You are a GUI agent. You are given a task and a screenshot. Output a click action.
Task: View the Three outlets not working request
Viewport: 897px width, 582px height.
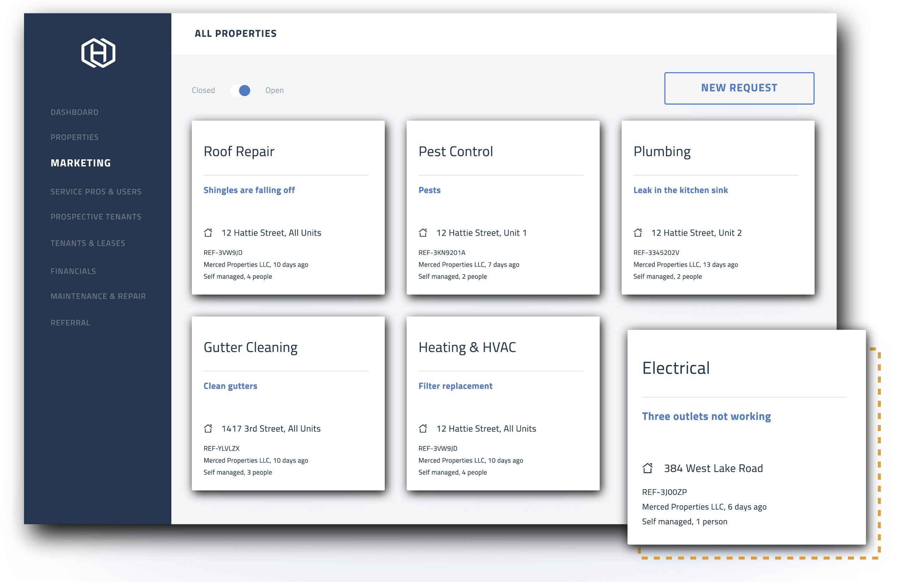(x=706, y=416)
